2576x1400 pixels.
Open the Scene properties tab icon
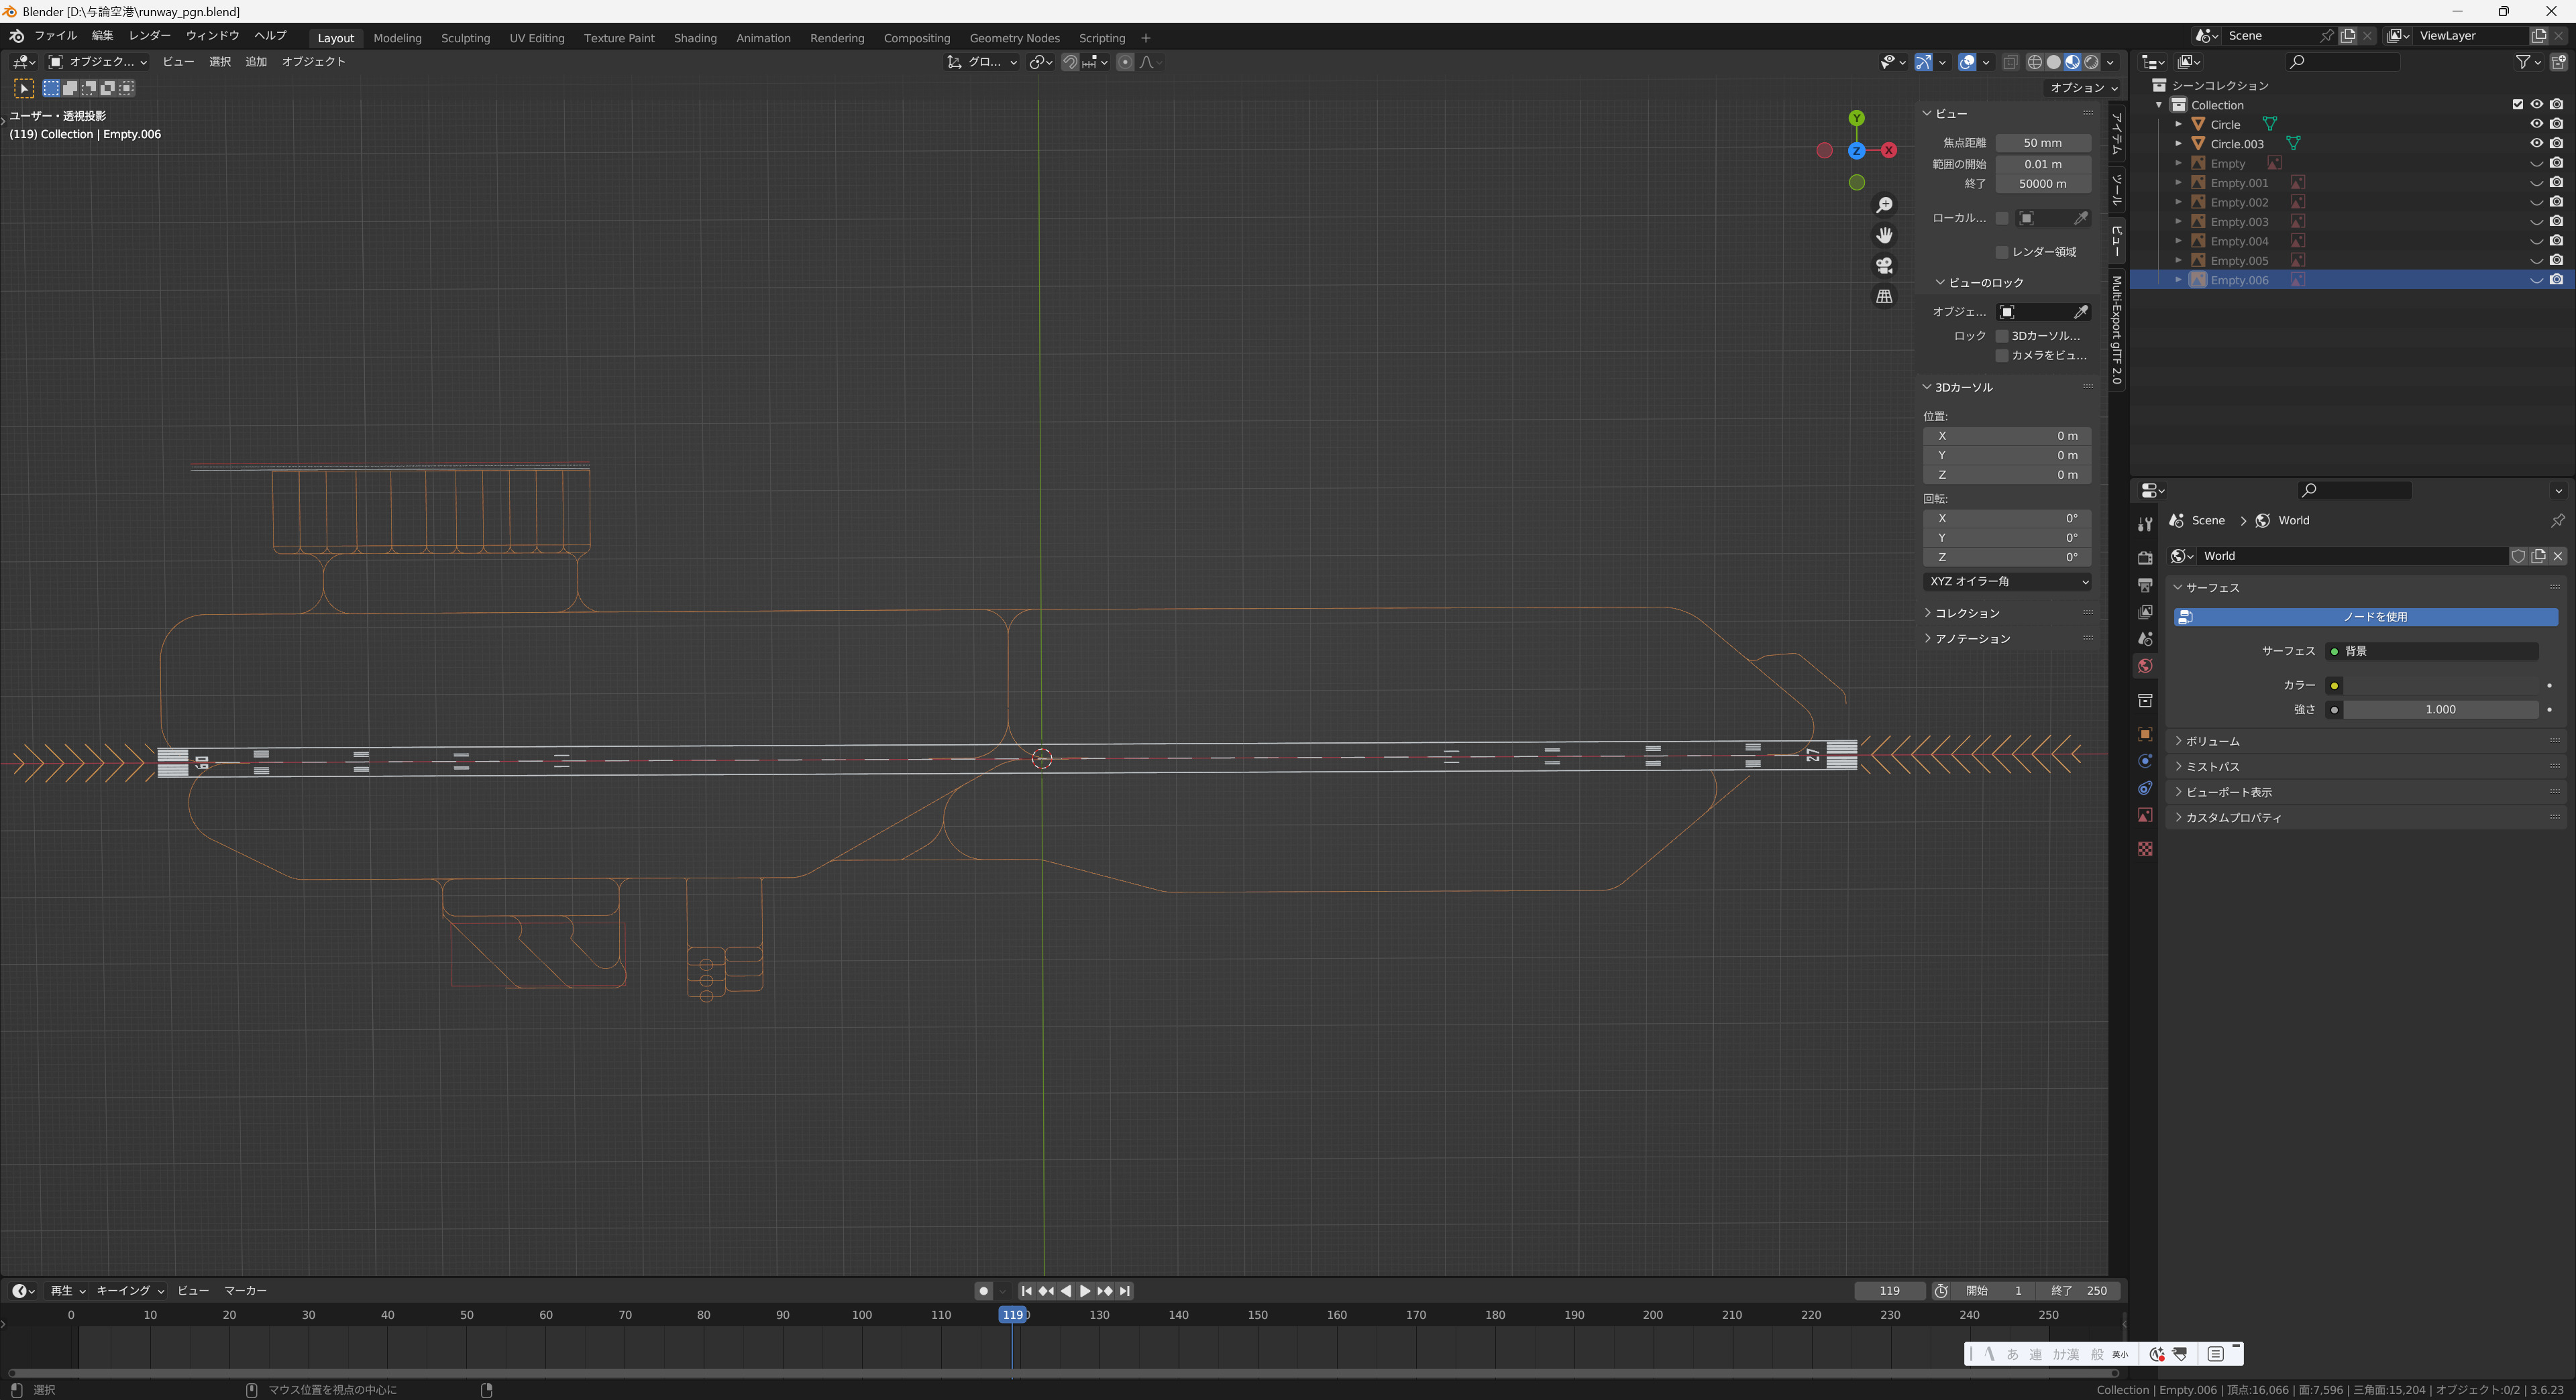click(2144, 638)
